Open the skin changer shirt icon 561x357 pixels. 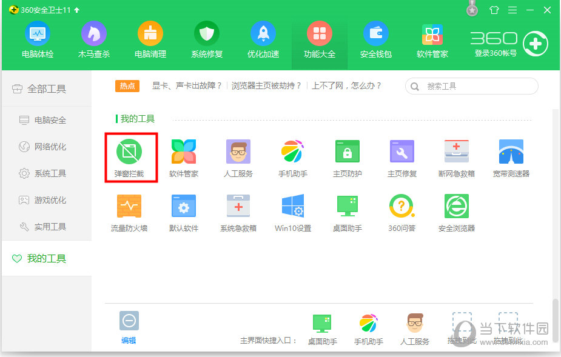(x=494, y=10)
